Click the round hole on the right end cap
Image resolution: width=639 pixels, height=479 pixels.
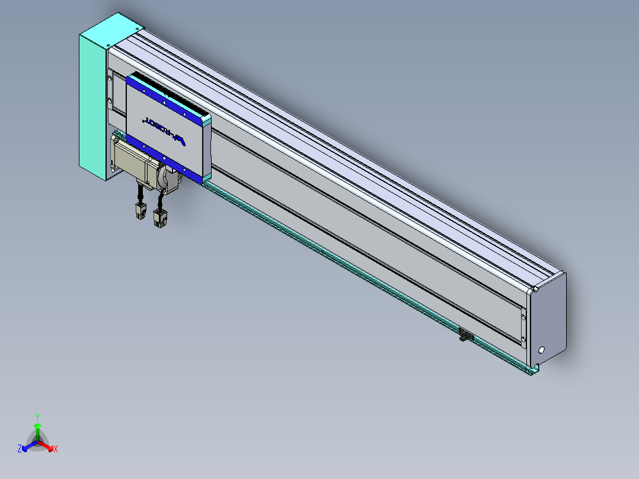(540, 350)
